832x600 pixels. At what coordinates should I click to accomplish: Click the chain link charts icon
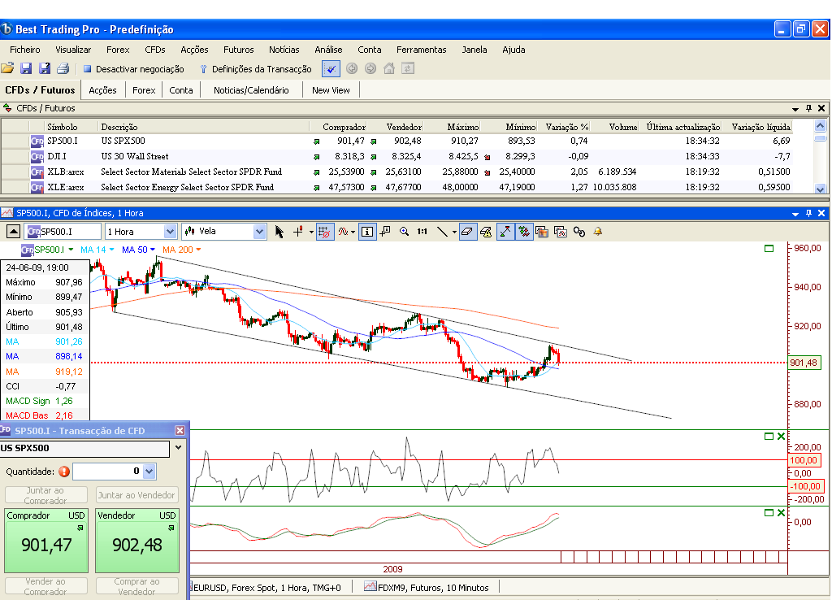(578, 232)
